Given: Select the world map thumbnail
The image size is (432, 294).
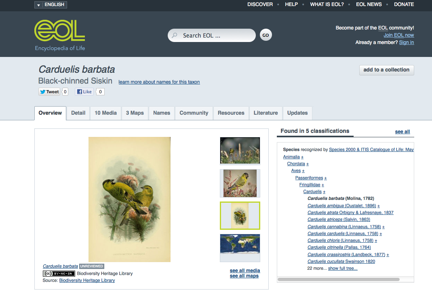Looking at the screenshot, I should pyautogui.click(x=240, y=247).
